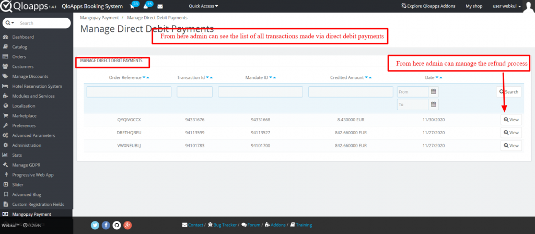The height and width of the screenshot is (234, 535).
Task: Select transaction id 94331676 cell
Action: click(x=194, y=120)
